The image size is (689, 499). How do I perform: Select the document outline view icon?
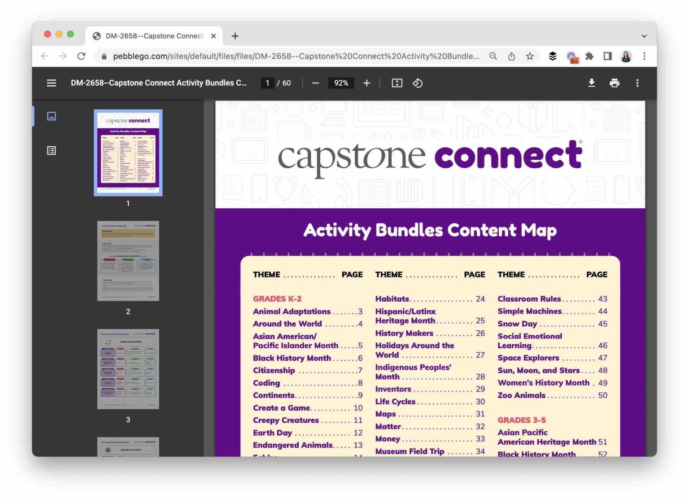[52, 150]
